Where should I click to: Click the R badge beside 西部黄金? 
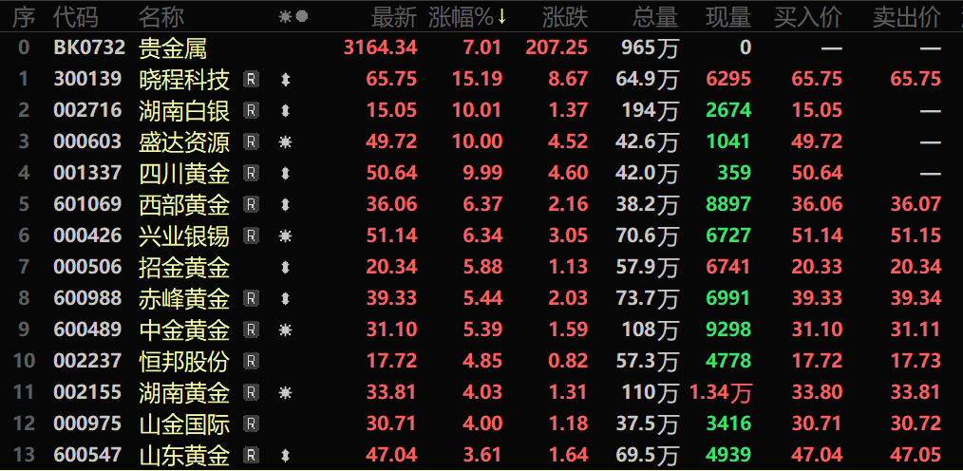[251, 204]
